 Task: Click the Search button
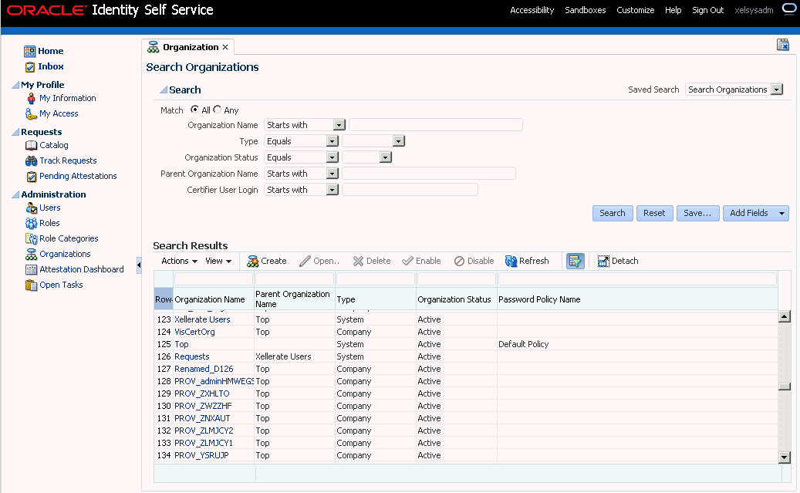(x=613, y=214)
